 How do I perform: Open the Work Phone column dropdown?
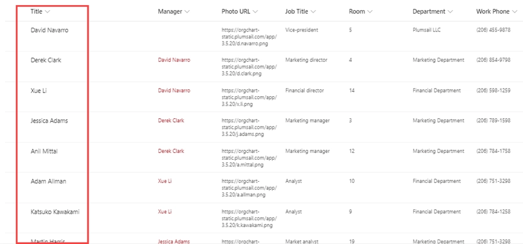497,11
